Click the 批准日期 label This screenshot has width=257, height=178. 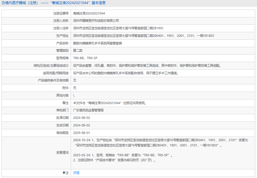(x=63, y=118)
